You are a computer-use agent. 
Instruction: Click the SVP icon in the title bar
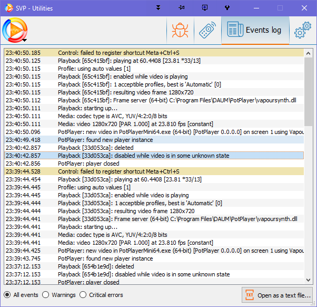[x=7, y=8]
